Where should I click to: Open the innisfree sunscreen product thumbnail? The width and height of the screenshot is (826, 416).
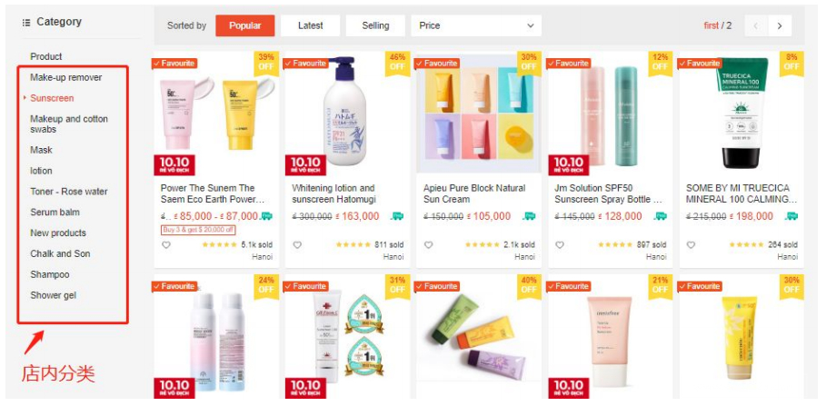[x=610, y=337]
